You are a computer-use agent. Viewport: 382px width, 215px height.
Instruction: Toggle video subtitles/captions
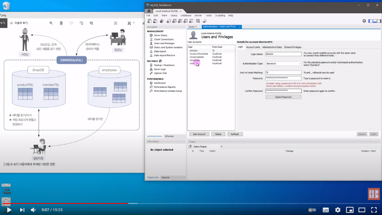326,210
